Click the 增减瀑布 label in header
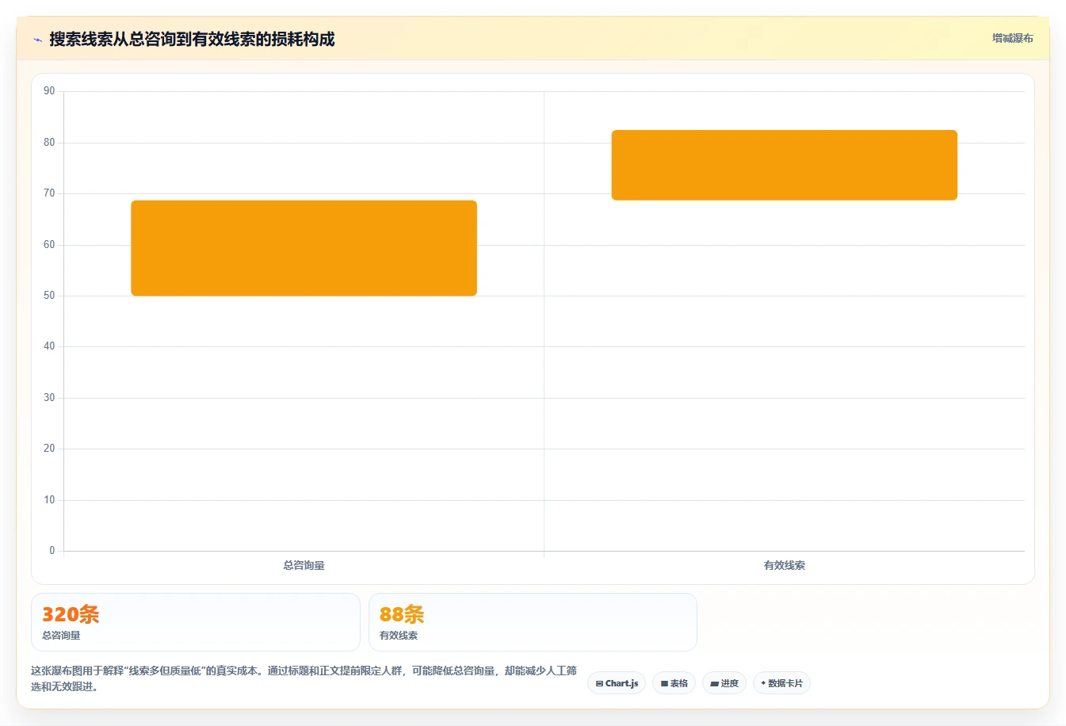Screen dimensions: 1066x726 (x=1012, y=38)
